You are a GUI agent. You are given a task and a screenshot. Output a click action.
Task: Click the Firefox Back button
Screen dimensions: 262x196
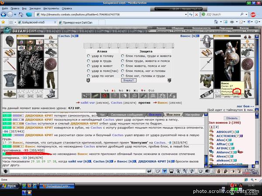[x=3, y=14]
